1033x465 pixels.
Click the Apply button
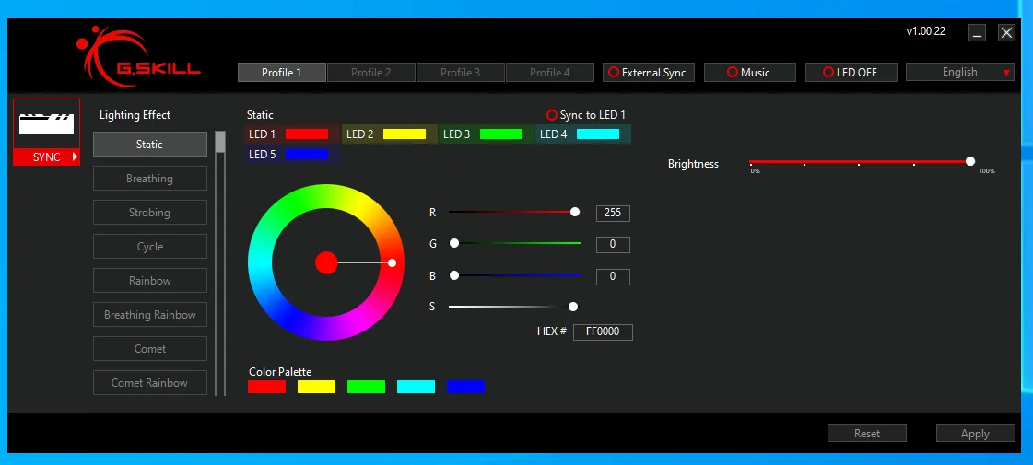tap(975, 434)
